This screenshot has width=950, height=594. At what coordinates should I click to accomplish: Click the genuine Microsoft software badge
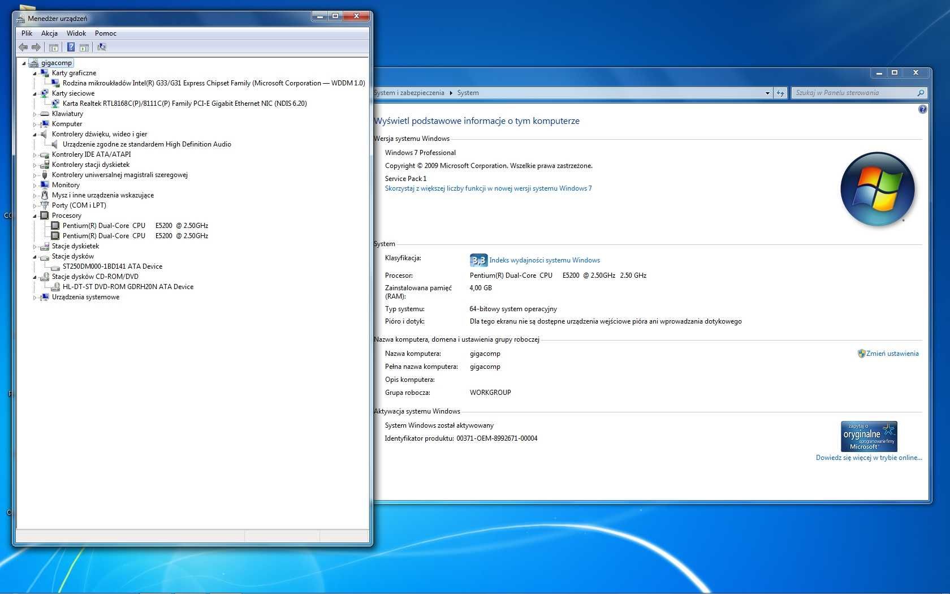coord(869,436)
